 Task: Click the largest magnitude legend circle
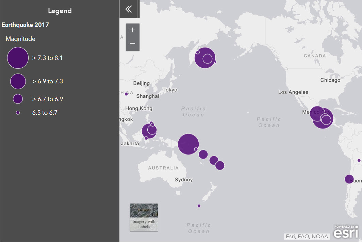click(18, 58)
